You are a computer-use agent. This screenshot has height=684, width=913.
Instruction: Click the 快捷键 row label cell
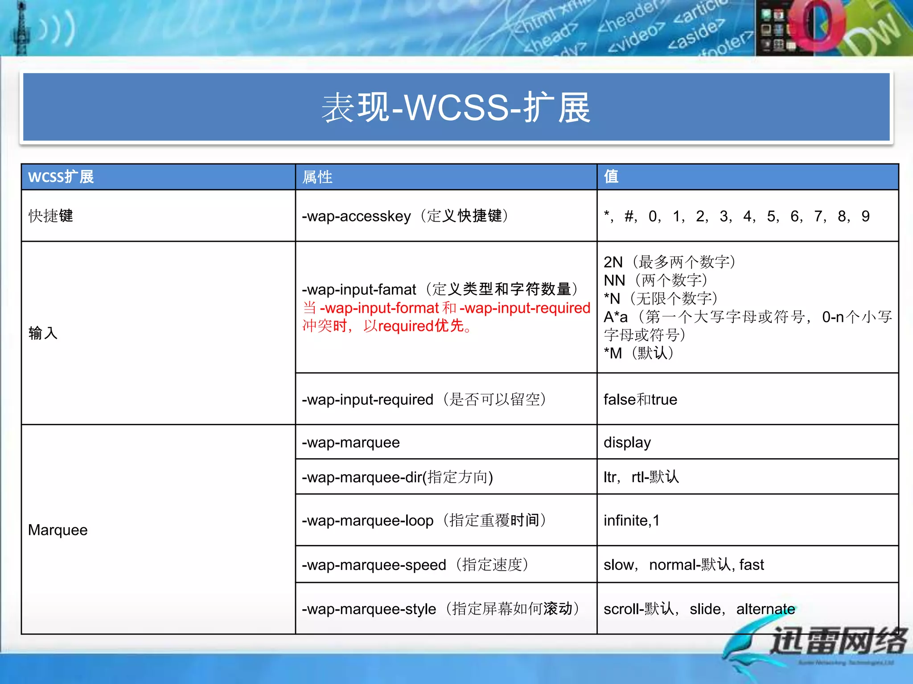click(x=158, y=216)
